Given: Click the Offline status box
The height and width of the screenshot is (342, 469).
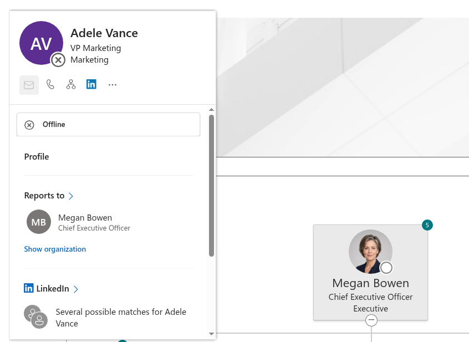Looking at the screenshot, I should click(x=108, y=124).
